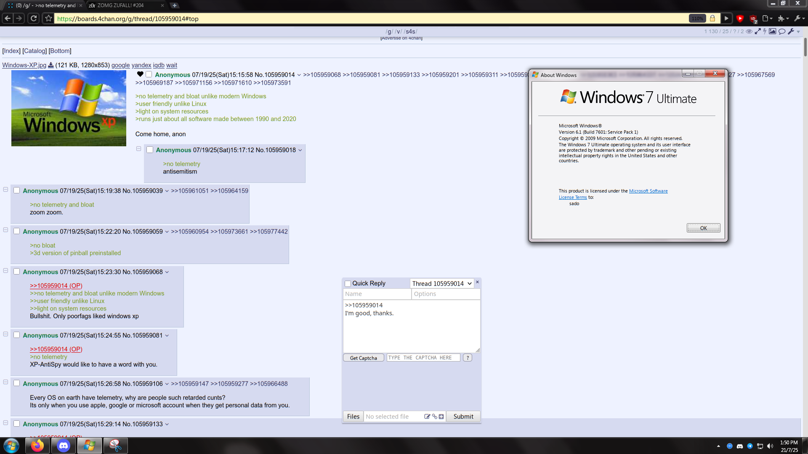
Task: Open the Windows-XP.jpg file link
Action: click(x=24, y=65)
